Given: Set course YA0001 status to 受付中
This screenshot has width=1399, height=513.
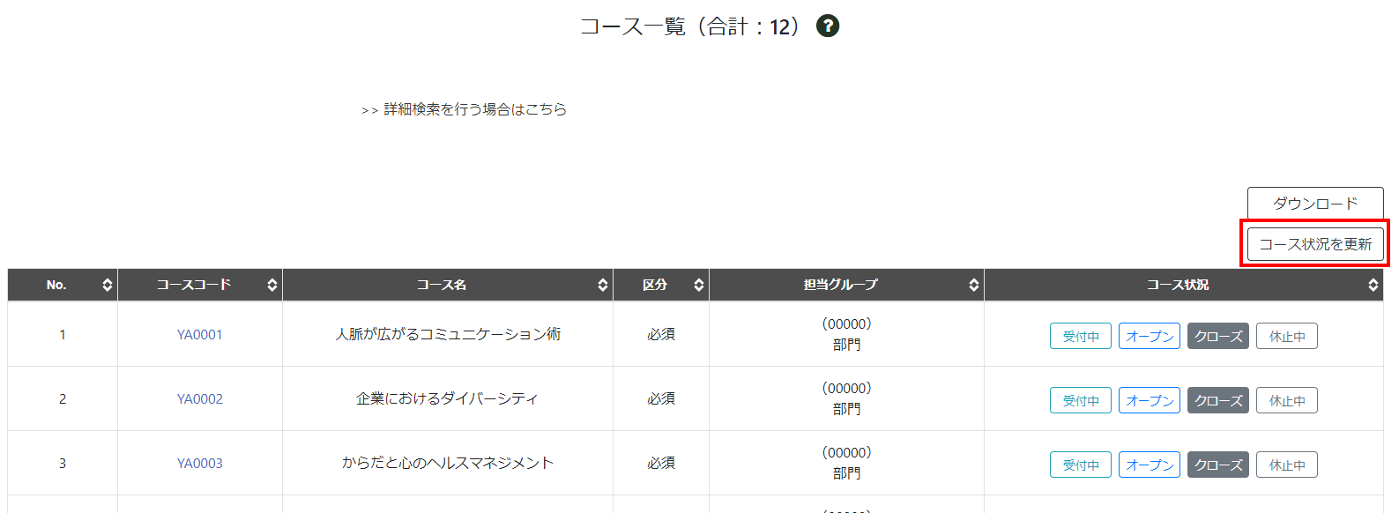Looking at the screenshot, I should point(1080,336).
